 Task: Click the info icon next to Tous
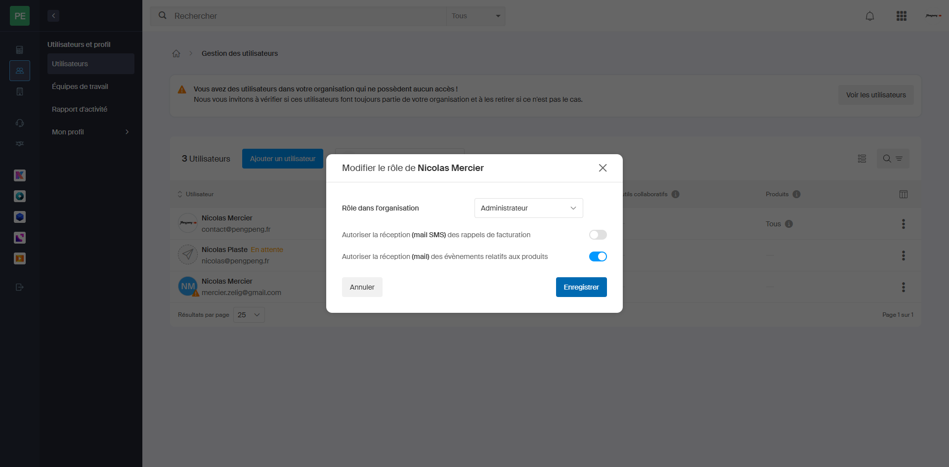click(x=789, y=224)
